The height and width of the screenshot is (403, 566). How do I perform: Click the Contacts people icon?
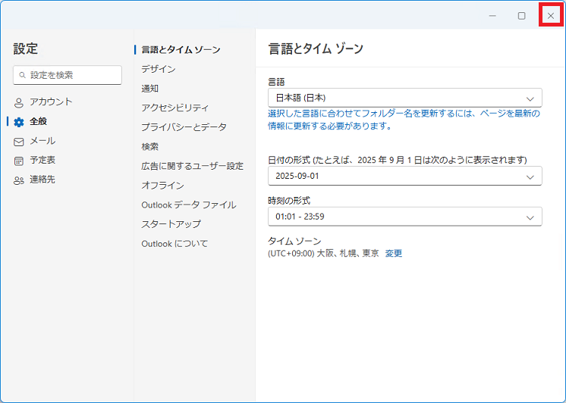(x=19, y=180)
